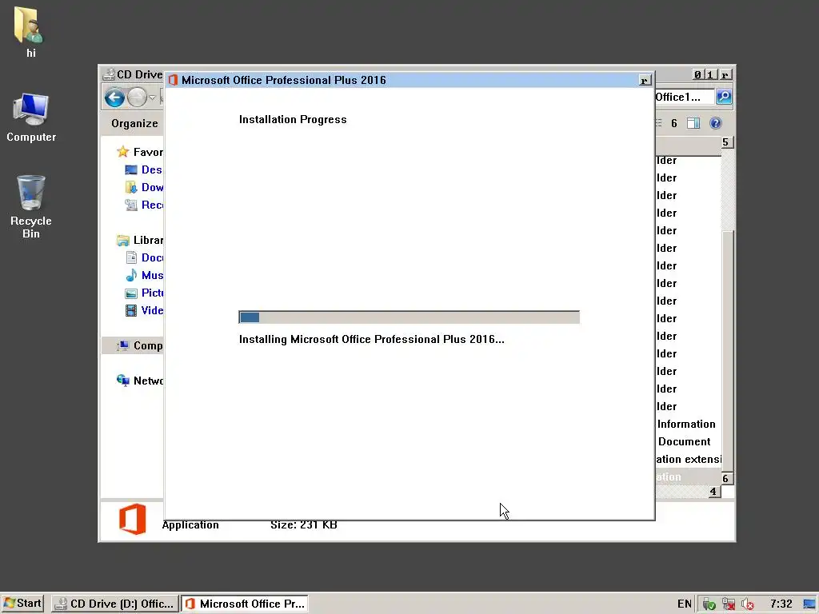Select Libraries in the navigation pane
This screenshot has height=614, width=819.
tap(139, 240)
